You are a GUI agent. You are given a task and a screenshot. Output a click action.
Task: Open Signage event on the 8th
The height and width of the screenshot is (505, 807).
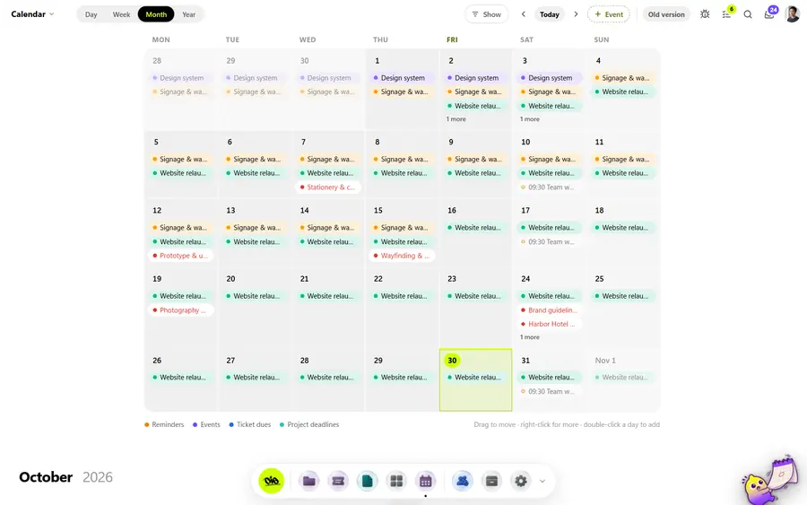pos(402,159)
